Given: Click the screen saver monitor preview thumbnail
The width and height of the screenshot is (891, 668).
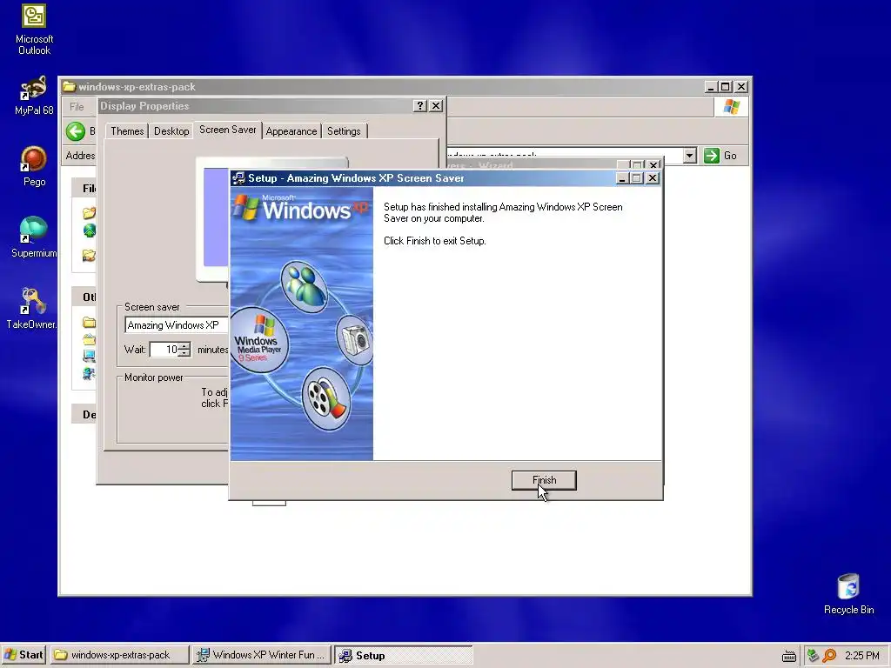Looking at the screenshot, I should (216, 218).
